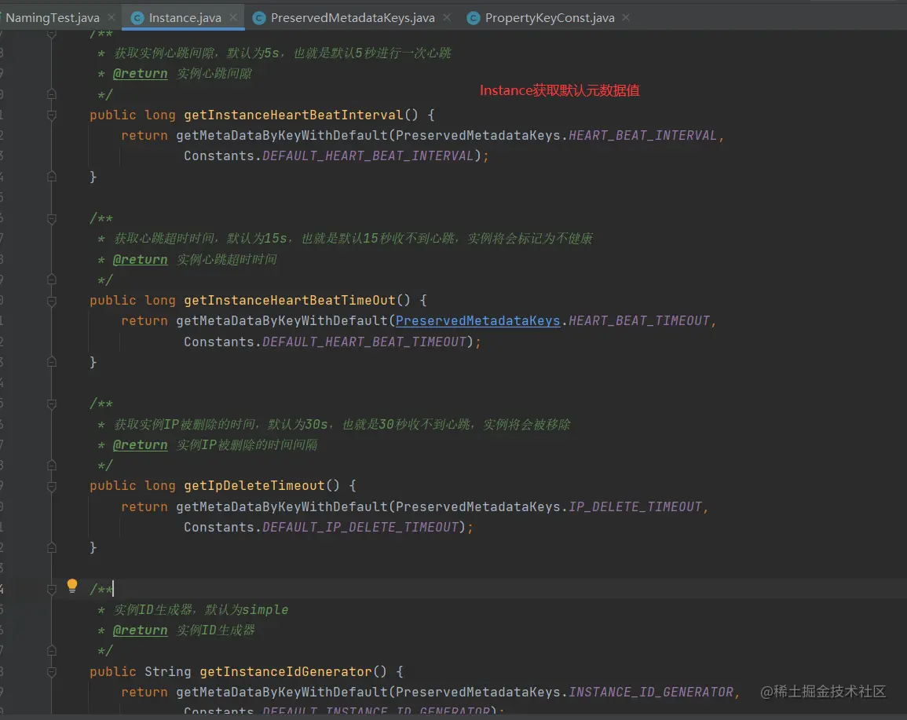Collapse the Javadoc above getIpDeleteTimeout
Screen dimensions: 907x720
point(52,404)
